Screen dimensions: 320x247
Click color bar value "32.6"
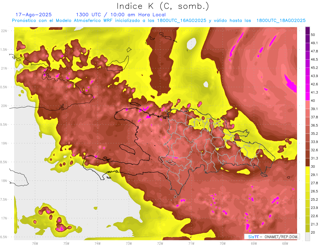(314, 150)
